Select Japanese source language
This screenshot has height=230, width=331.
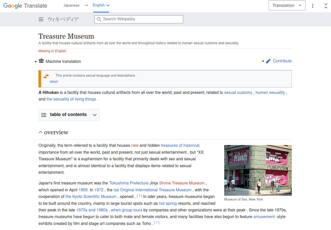point(71,5)
